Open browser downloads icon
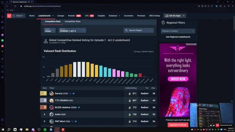 (224, 6)
